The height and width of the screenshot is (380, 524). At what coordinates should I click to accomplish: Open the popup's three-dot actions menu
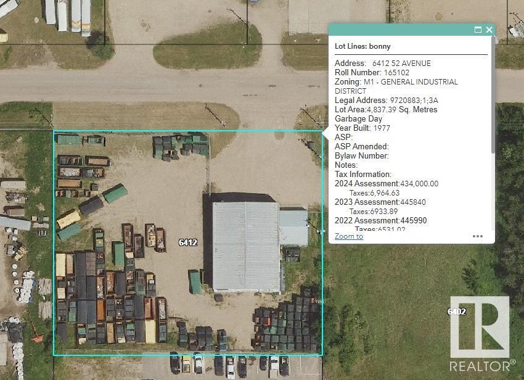point(478,236)
